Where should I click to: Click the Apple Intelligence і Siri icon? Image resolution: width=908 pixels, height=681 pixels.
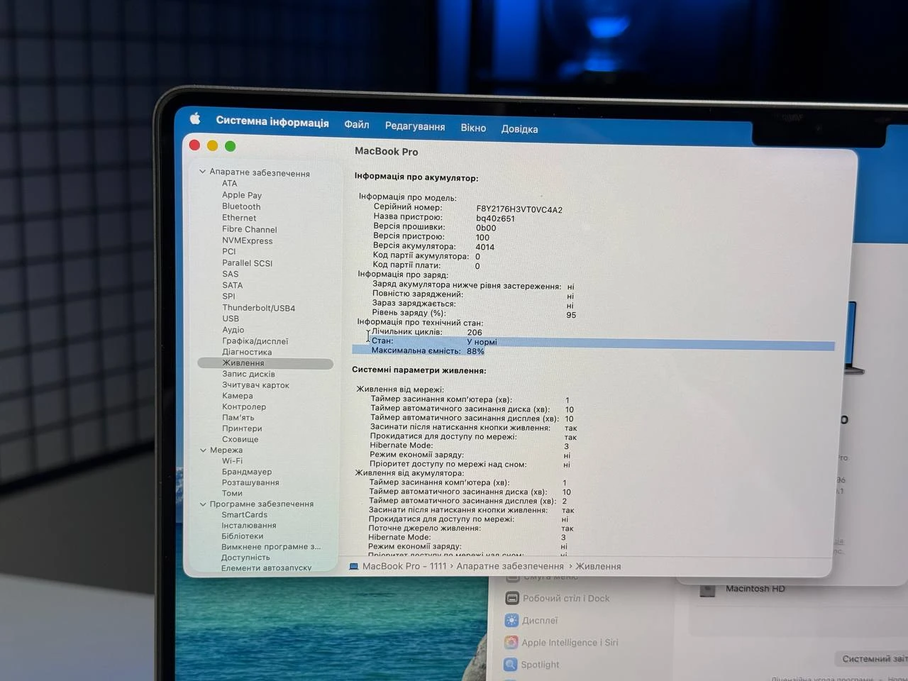point(511,643)
